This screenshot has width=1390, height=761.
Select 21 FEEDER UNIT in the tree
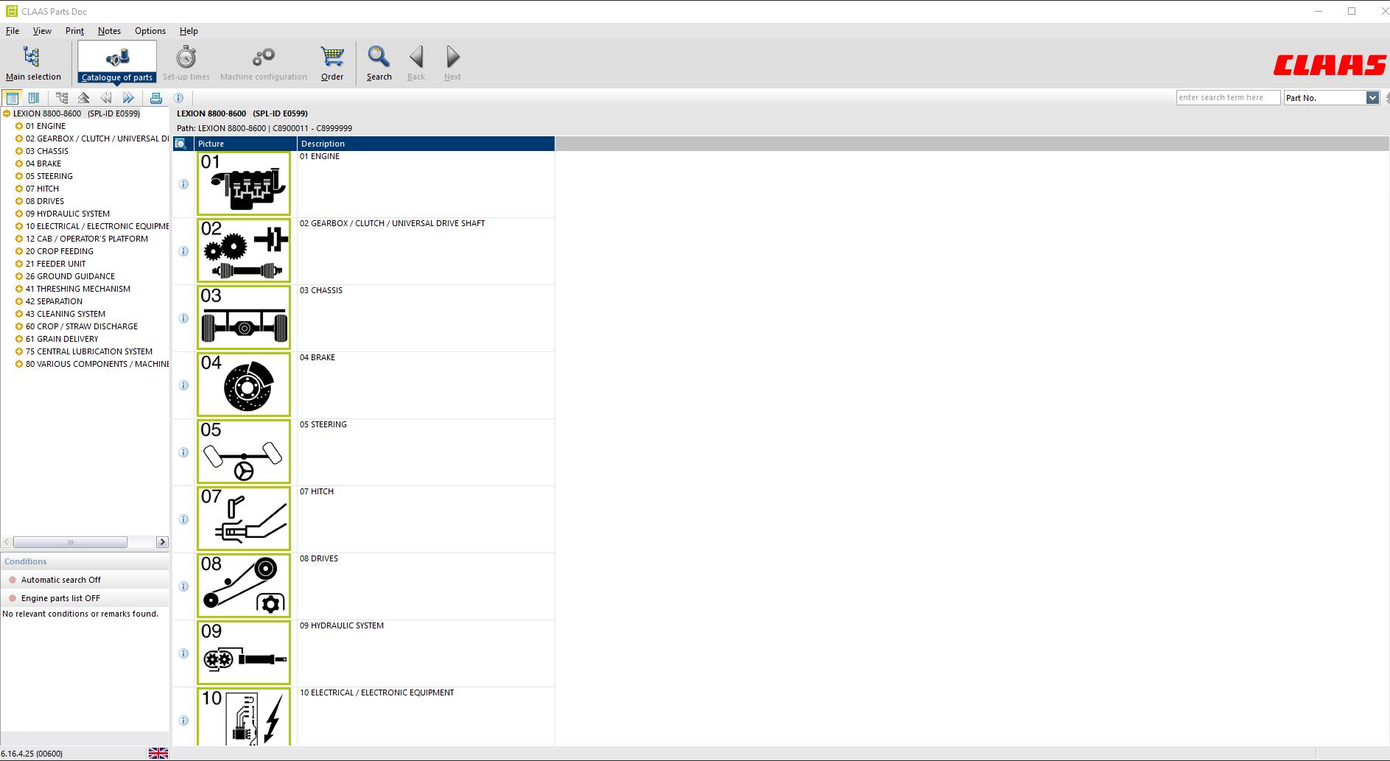[56, 264]
